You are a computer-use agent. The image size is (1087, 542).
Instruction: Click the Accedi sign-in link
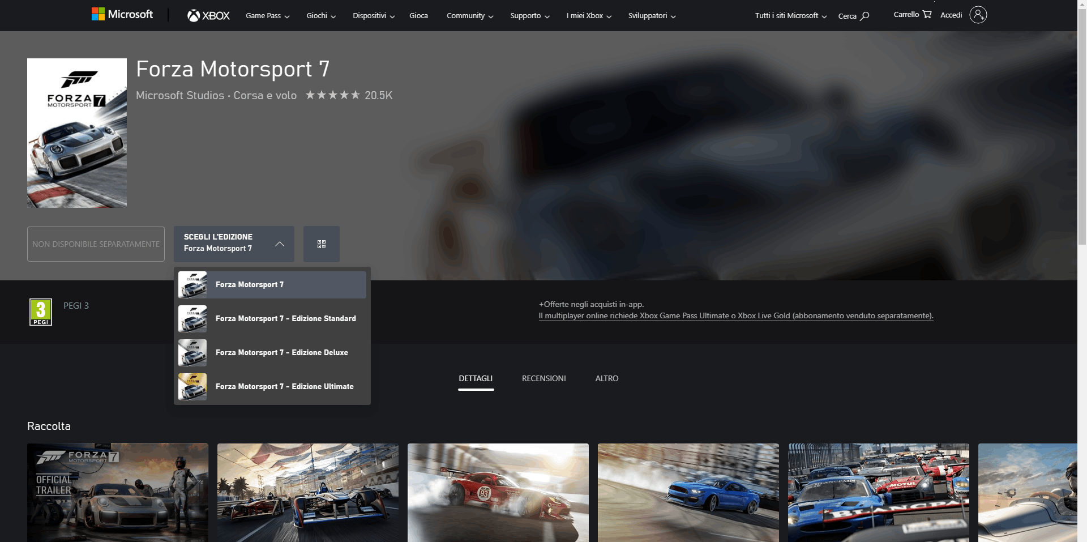[951, 15]
